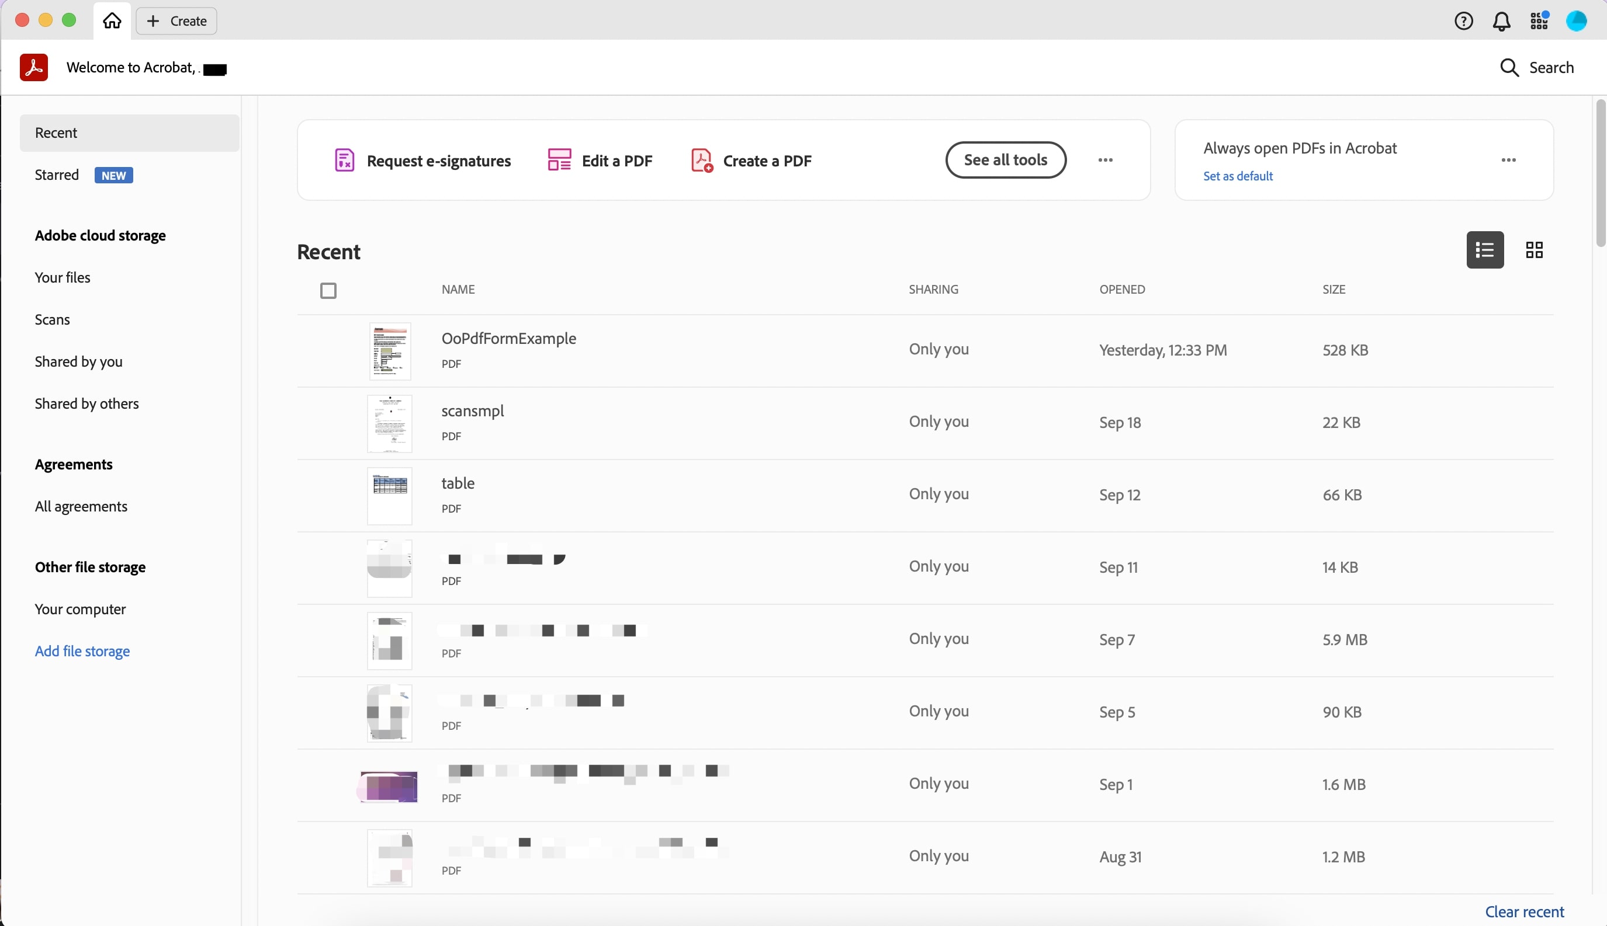
Task: Open the Create button menu
Action: click(x=176, y=21)
